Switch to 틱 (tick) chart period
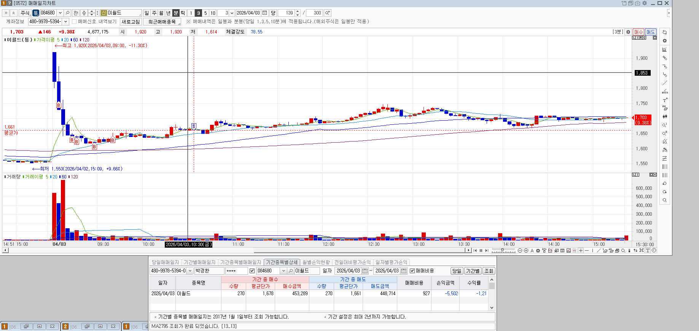The image size is (699, 331). 183,13
